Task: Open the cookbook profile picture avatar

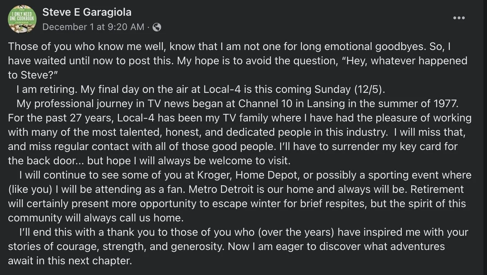Action: [x=22, y=19]
